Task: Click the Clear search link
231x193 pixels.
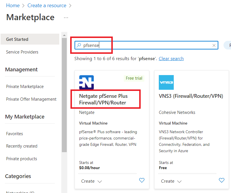Action: tap(171, 59)
